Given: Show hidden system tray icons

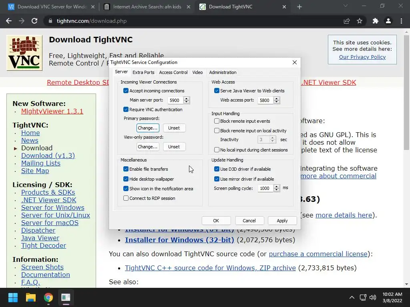Looking at the screenshot, I should [352, 297].
